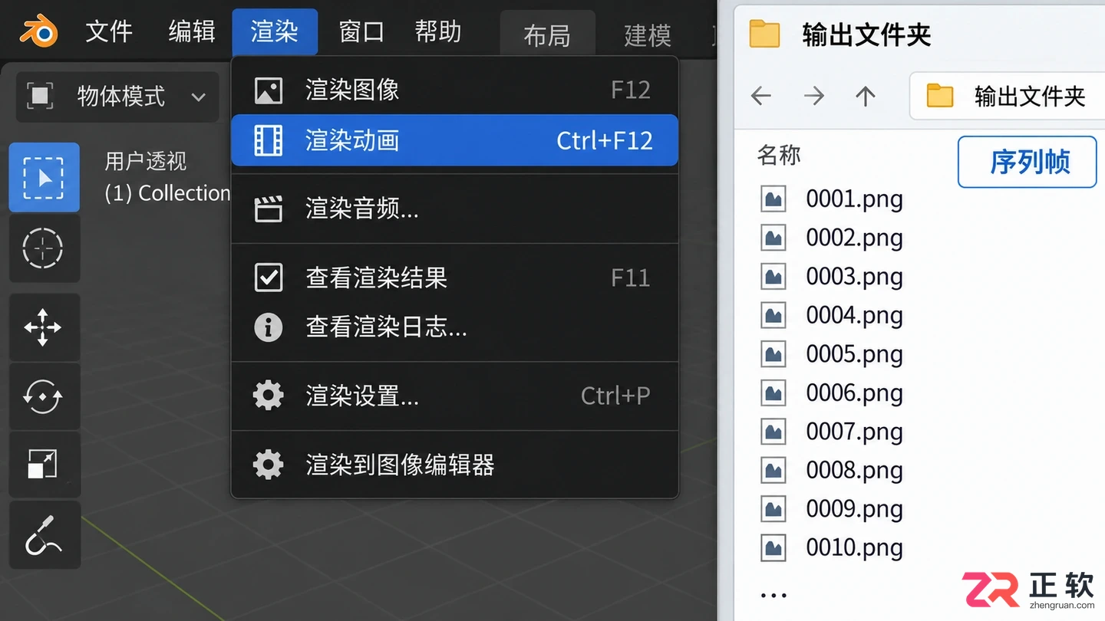Close the open 渲染 menu
Viewport: 1105px width, 621px height.
[275, 31]
